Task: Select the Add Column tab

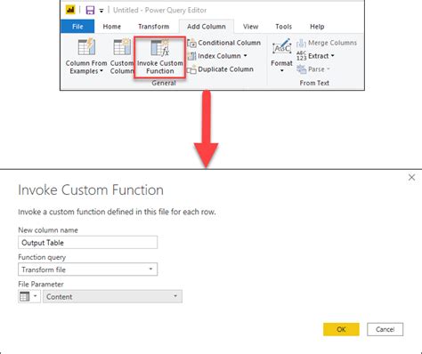Action: click(x=207, y=27)
